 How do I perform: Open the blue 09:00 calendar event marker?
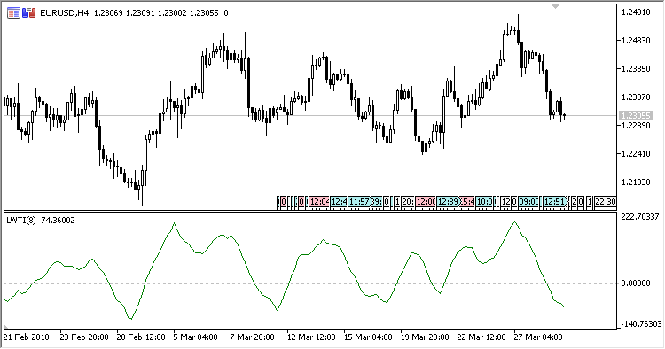click(x=528, y=202)
